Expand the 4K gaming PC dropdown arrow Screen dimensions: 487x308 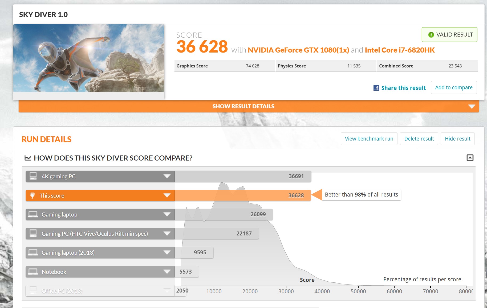tap(167, 176)
